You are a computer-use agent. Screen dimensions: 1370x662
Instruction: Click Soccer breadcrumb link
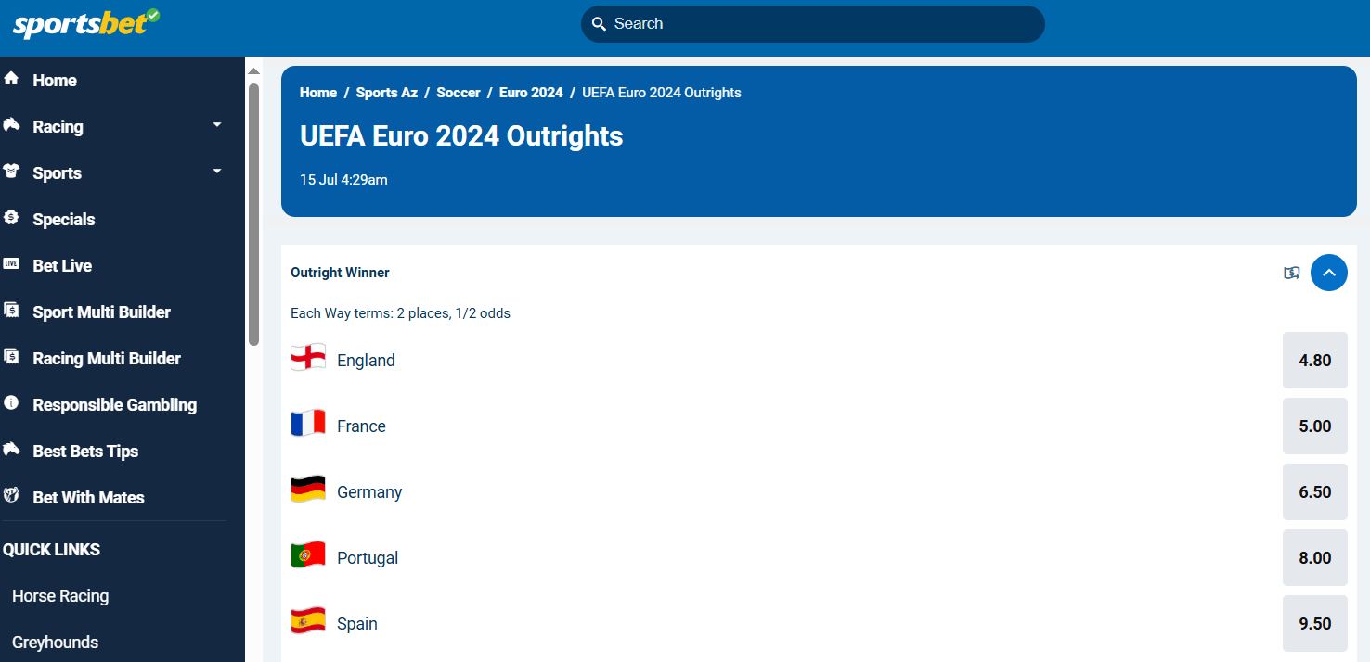pyautogui.click(x=459, y=93)
